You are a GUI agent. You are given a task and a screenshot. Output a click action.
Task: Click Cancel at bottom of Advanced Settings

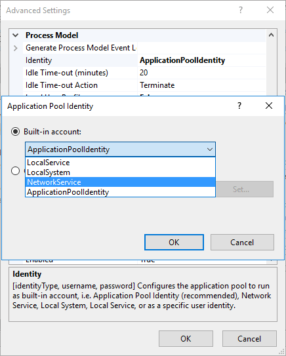coord(249,339)
